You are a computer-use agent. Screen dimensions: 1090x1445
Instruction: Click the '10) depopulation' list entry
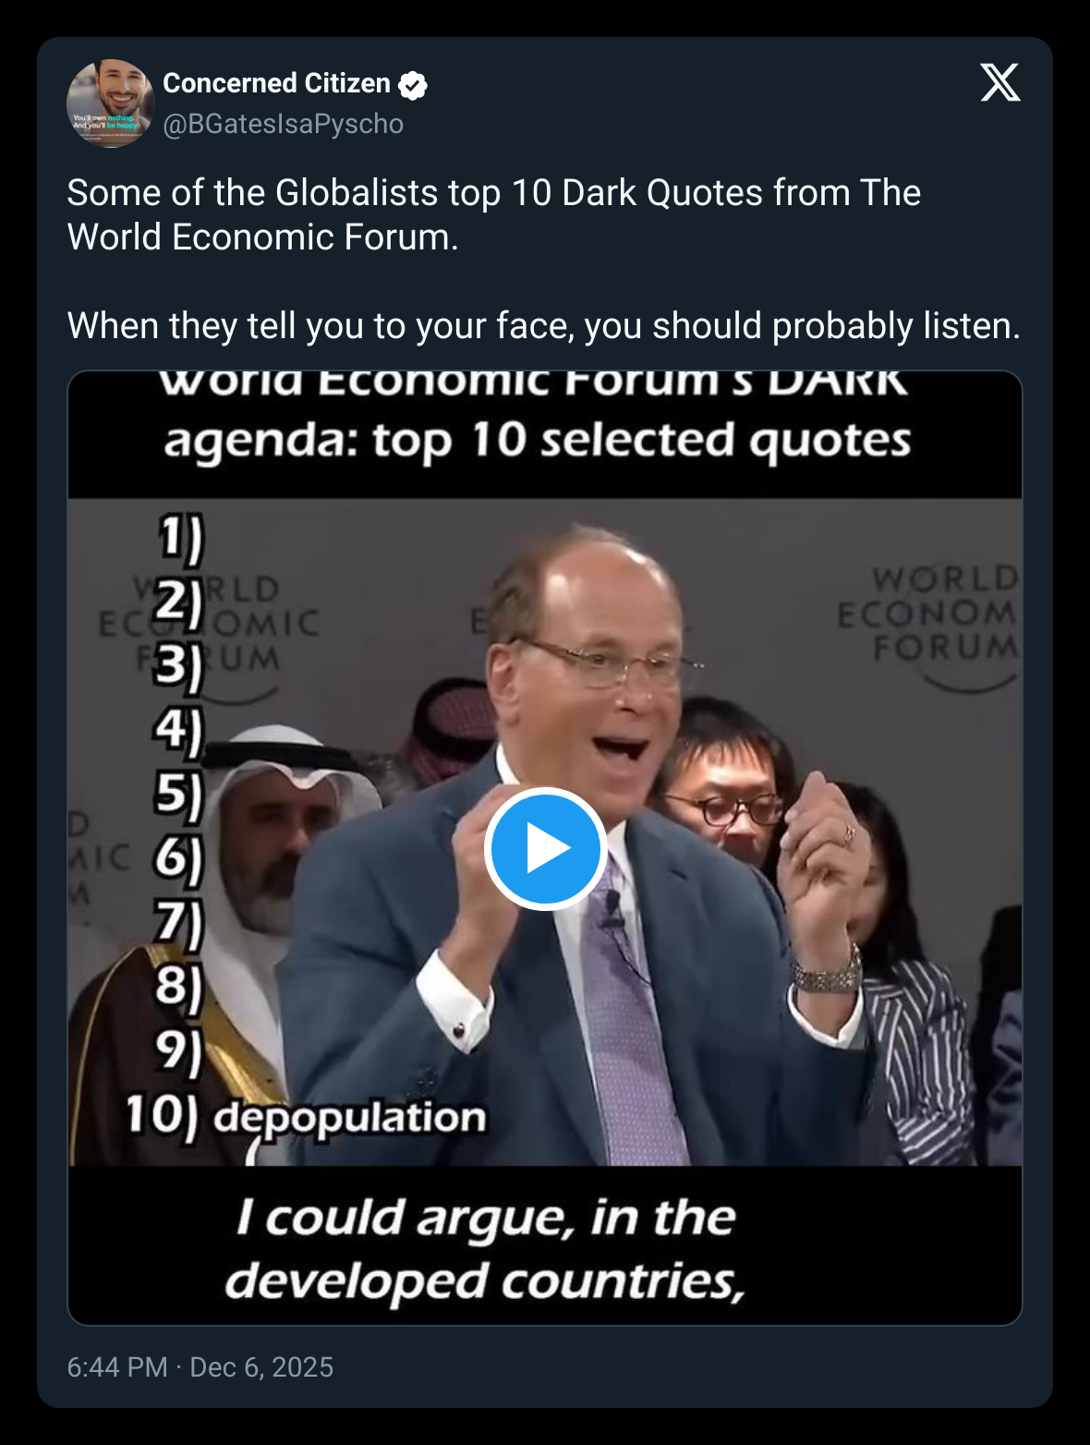306,1116
